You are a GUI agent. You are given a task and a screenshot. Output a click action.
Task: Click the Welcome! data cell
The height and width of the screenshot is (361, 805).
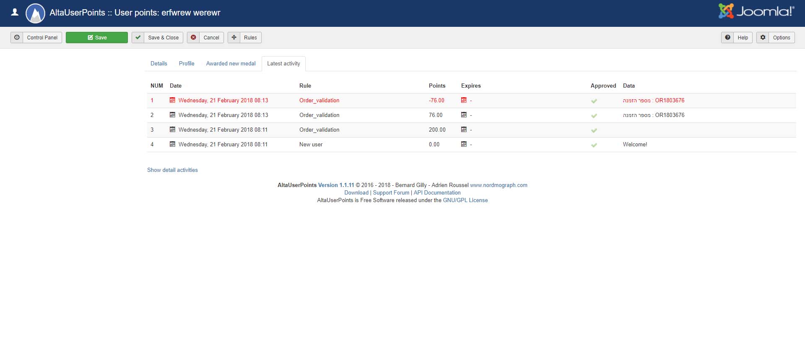[635, 144]
